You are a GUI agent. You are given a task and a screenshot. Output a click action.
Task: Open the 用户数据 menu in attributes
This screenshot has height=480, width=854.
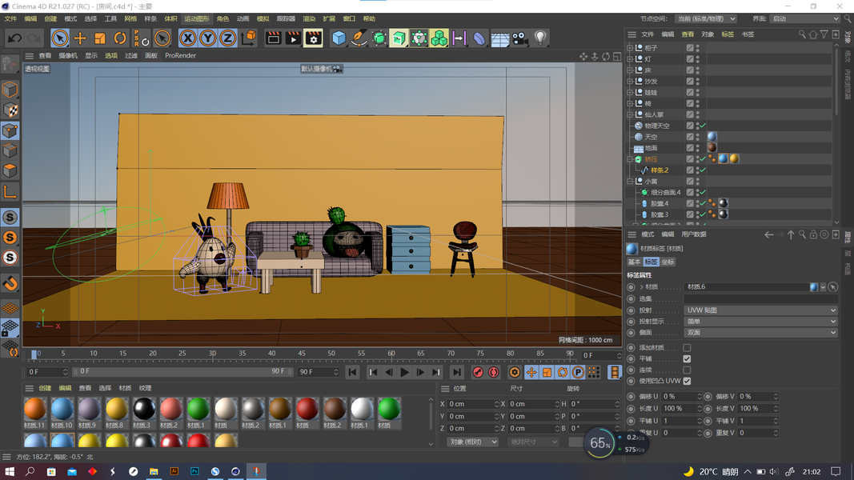pyautogui.click(x=693, y=234)
